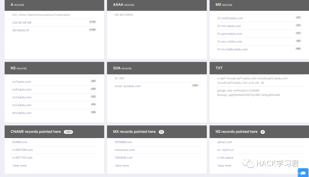
Task: Click the SOA 'ttl: 300' text
Action: tap(119, 79)
